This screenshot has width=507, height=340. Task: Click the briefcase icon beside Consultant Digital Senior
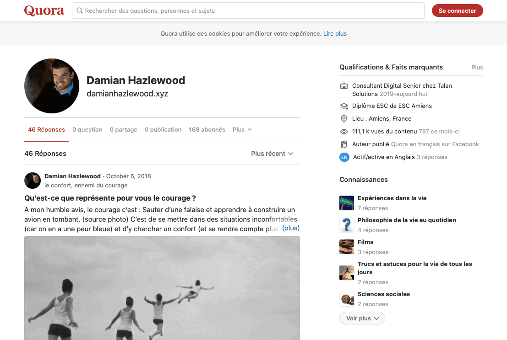344,86
